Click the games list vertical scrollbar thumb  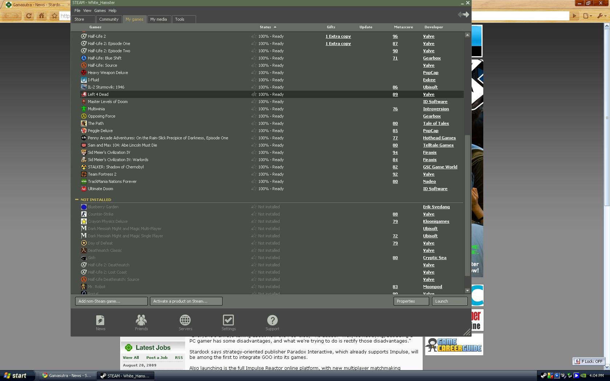point(467,205)
